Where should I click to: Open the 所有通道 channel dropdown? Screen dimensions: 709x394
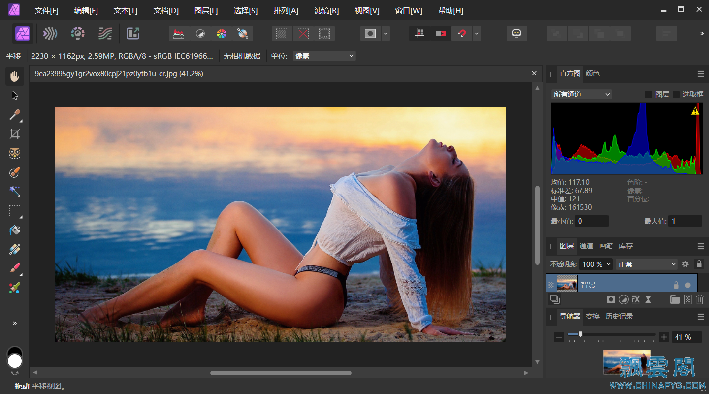click(x=581, y=94)
